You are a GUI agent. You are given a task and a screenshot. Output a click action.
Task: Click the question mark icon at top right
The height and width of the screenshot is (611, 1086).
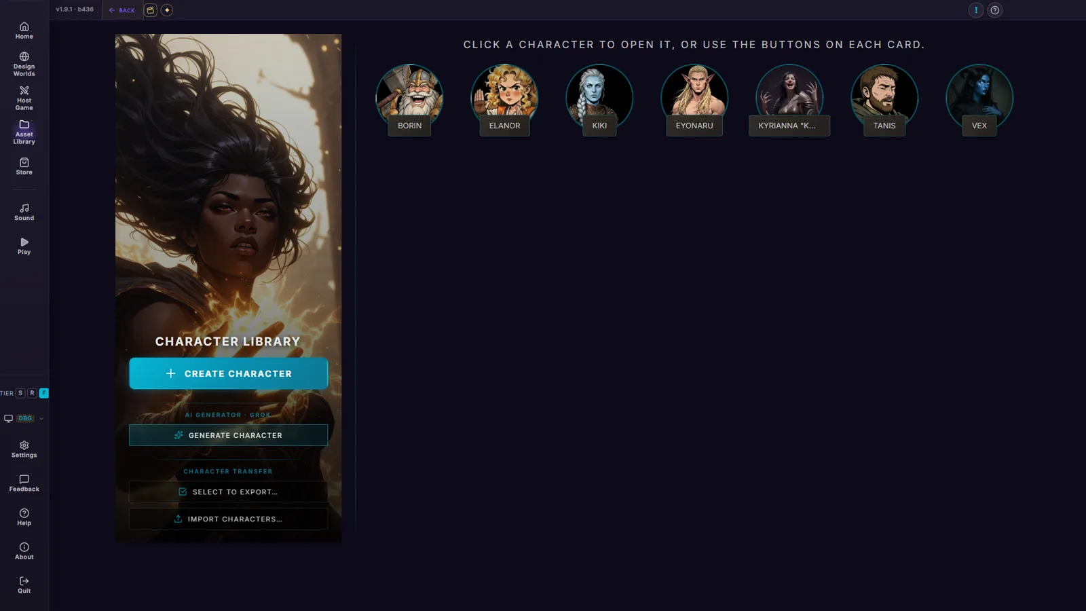point(995,10)
